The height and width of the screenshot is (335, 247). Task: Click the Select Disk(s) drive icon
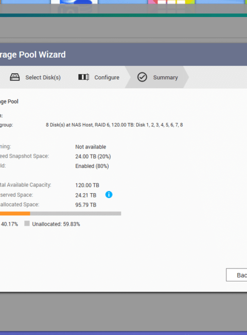click(x=15, y=77)
